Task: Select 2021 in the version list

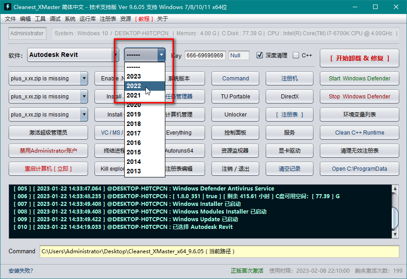Action: (x=145, y=95)
